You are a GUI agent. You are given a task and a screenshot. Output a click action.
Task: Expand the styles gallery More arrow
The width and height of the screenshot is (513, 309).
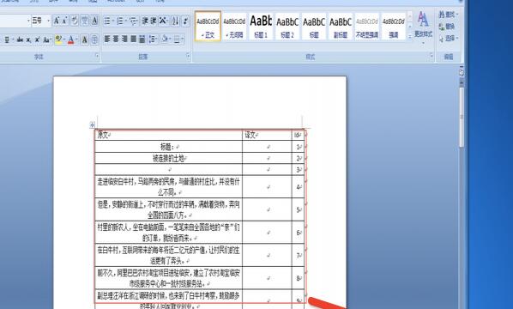(409, 37)
